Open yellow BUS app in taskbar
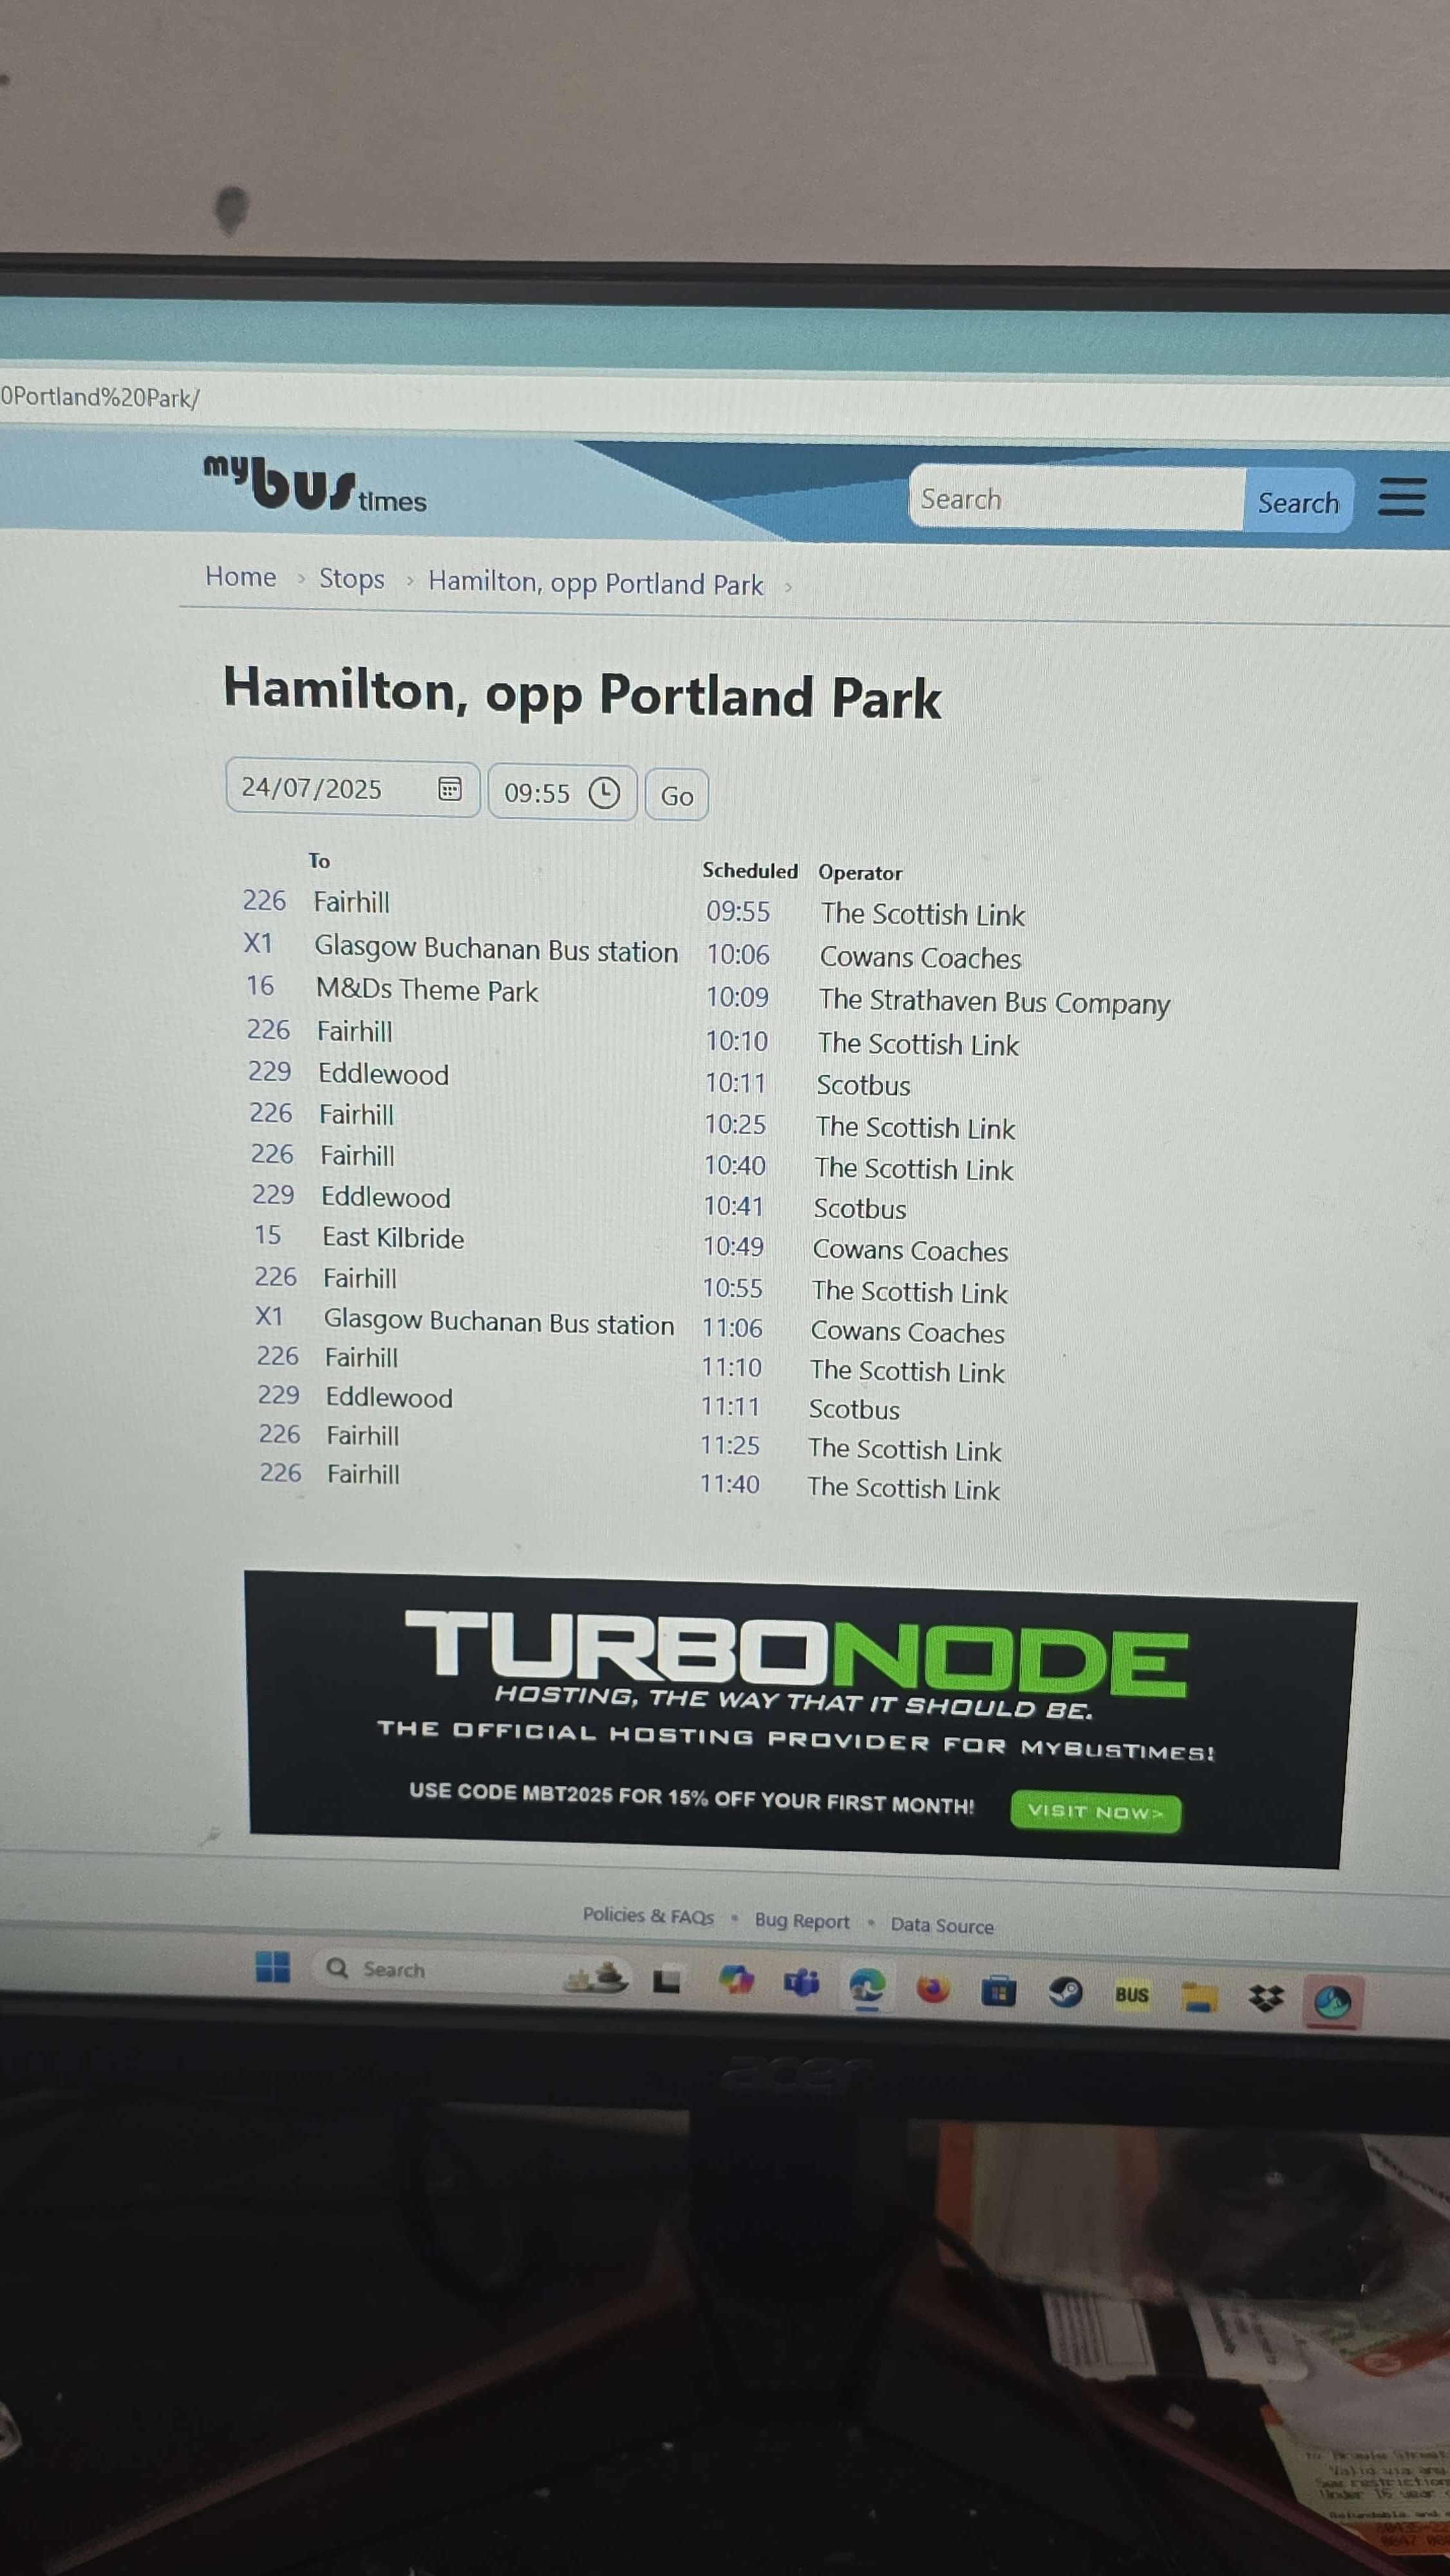Screen dimensions: 1450x2576 pos(1131,1994)
